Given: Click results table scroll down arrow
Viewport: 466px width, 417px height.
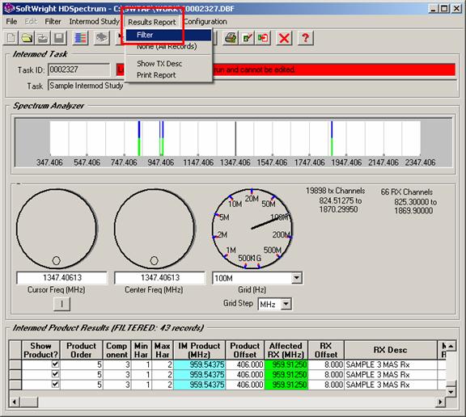Looking at the screenshot, I should pyautogui.click(x=451, y=392).
